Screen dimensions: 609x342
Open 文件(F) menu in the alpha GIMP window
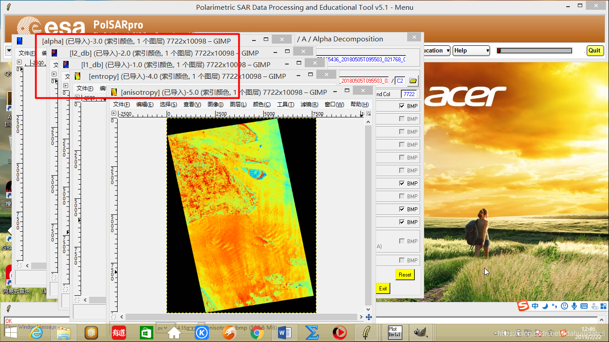click(x=26, y=53)
